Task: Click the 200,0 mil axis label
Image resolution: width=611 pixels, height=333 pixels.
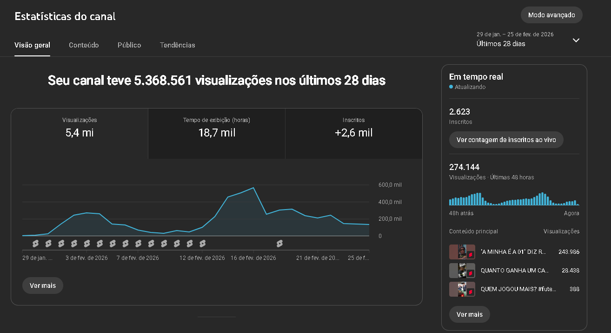Action: pos(390,219)
